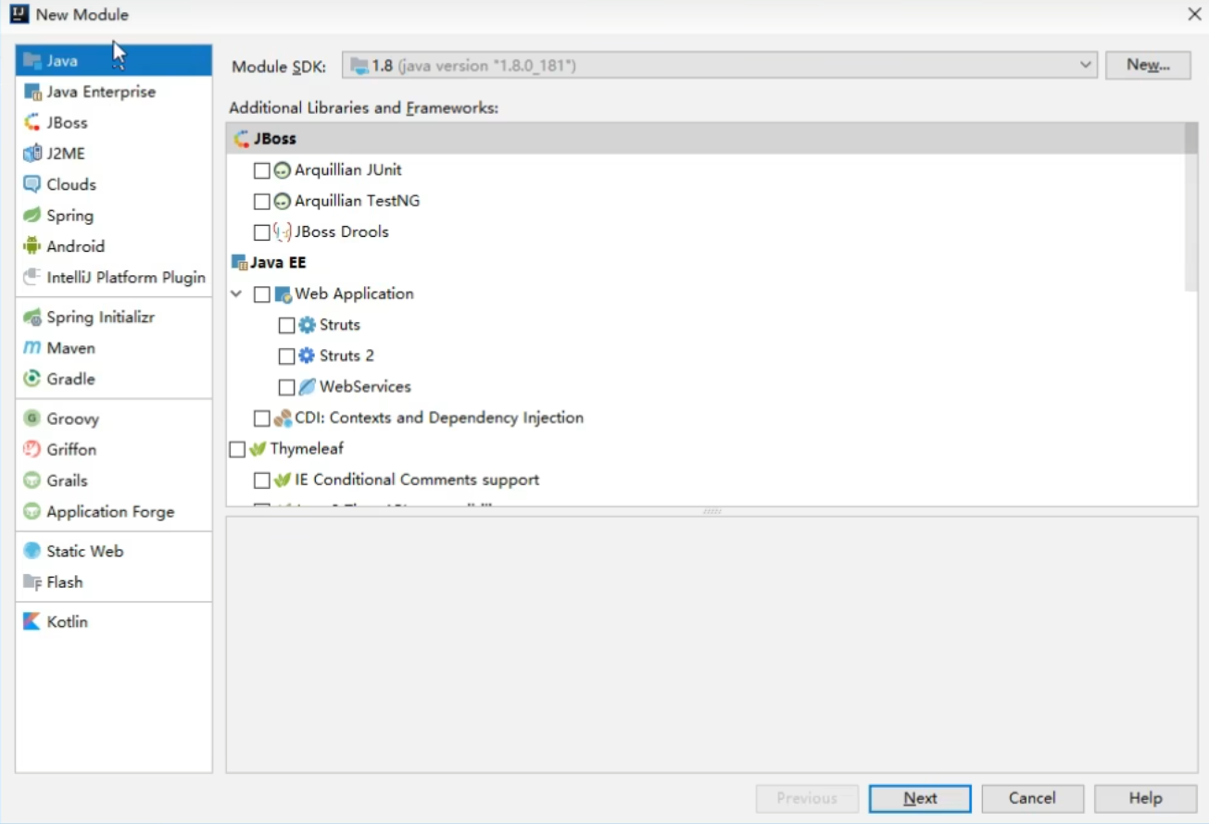Click the Maven icon
Viewport: 1209px width, 824px height.
[32, 348]
